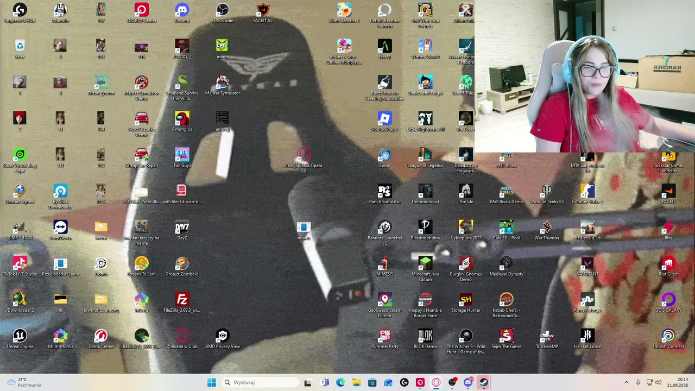The height and width of the screenshot is (391, 695).
Task: Show hidden system tray icons
Action: [626, 382]
